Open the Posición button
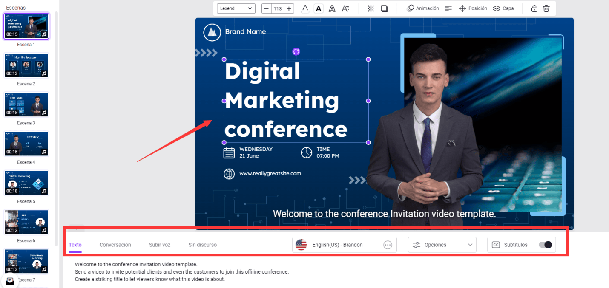 click(473, 8)
